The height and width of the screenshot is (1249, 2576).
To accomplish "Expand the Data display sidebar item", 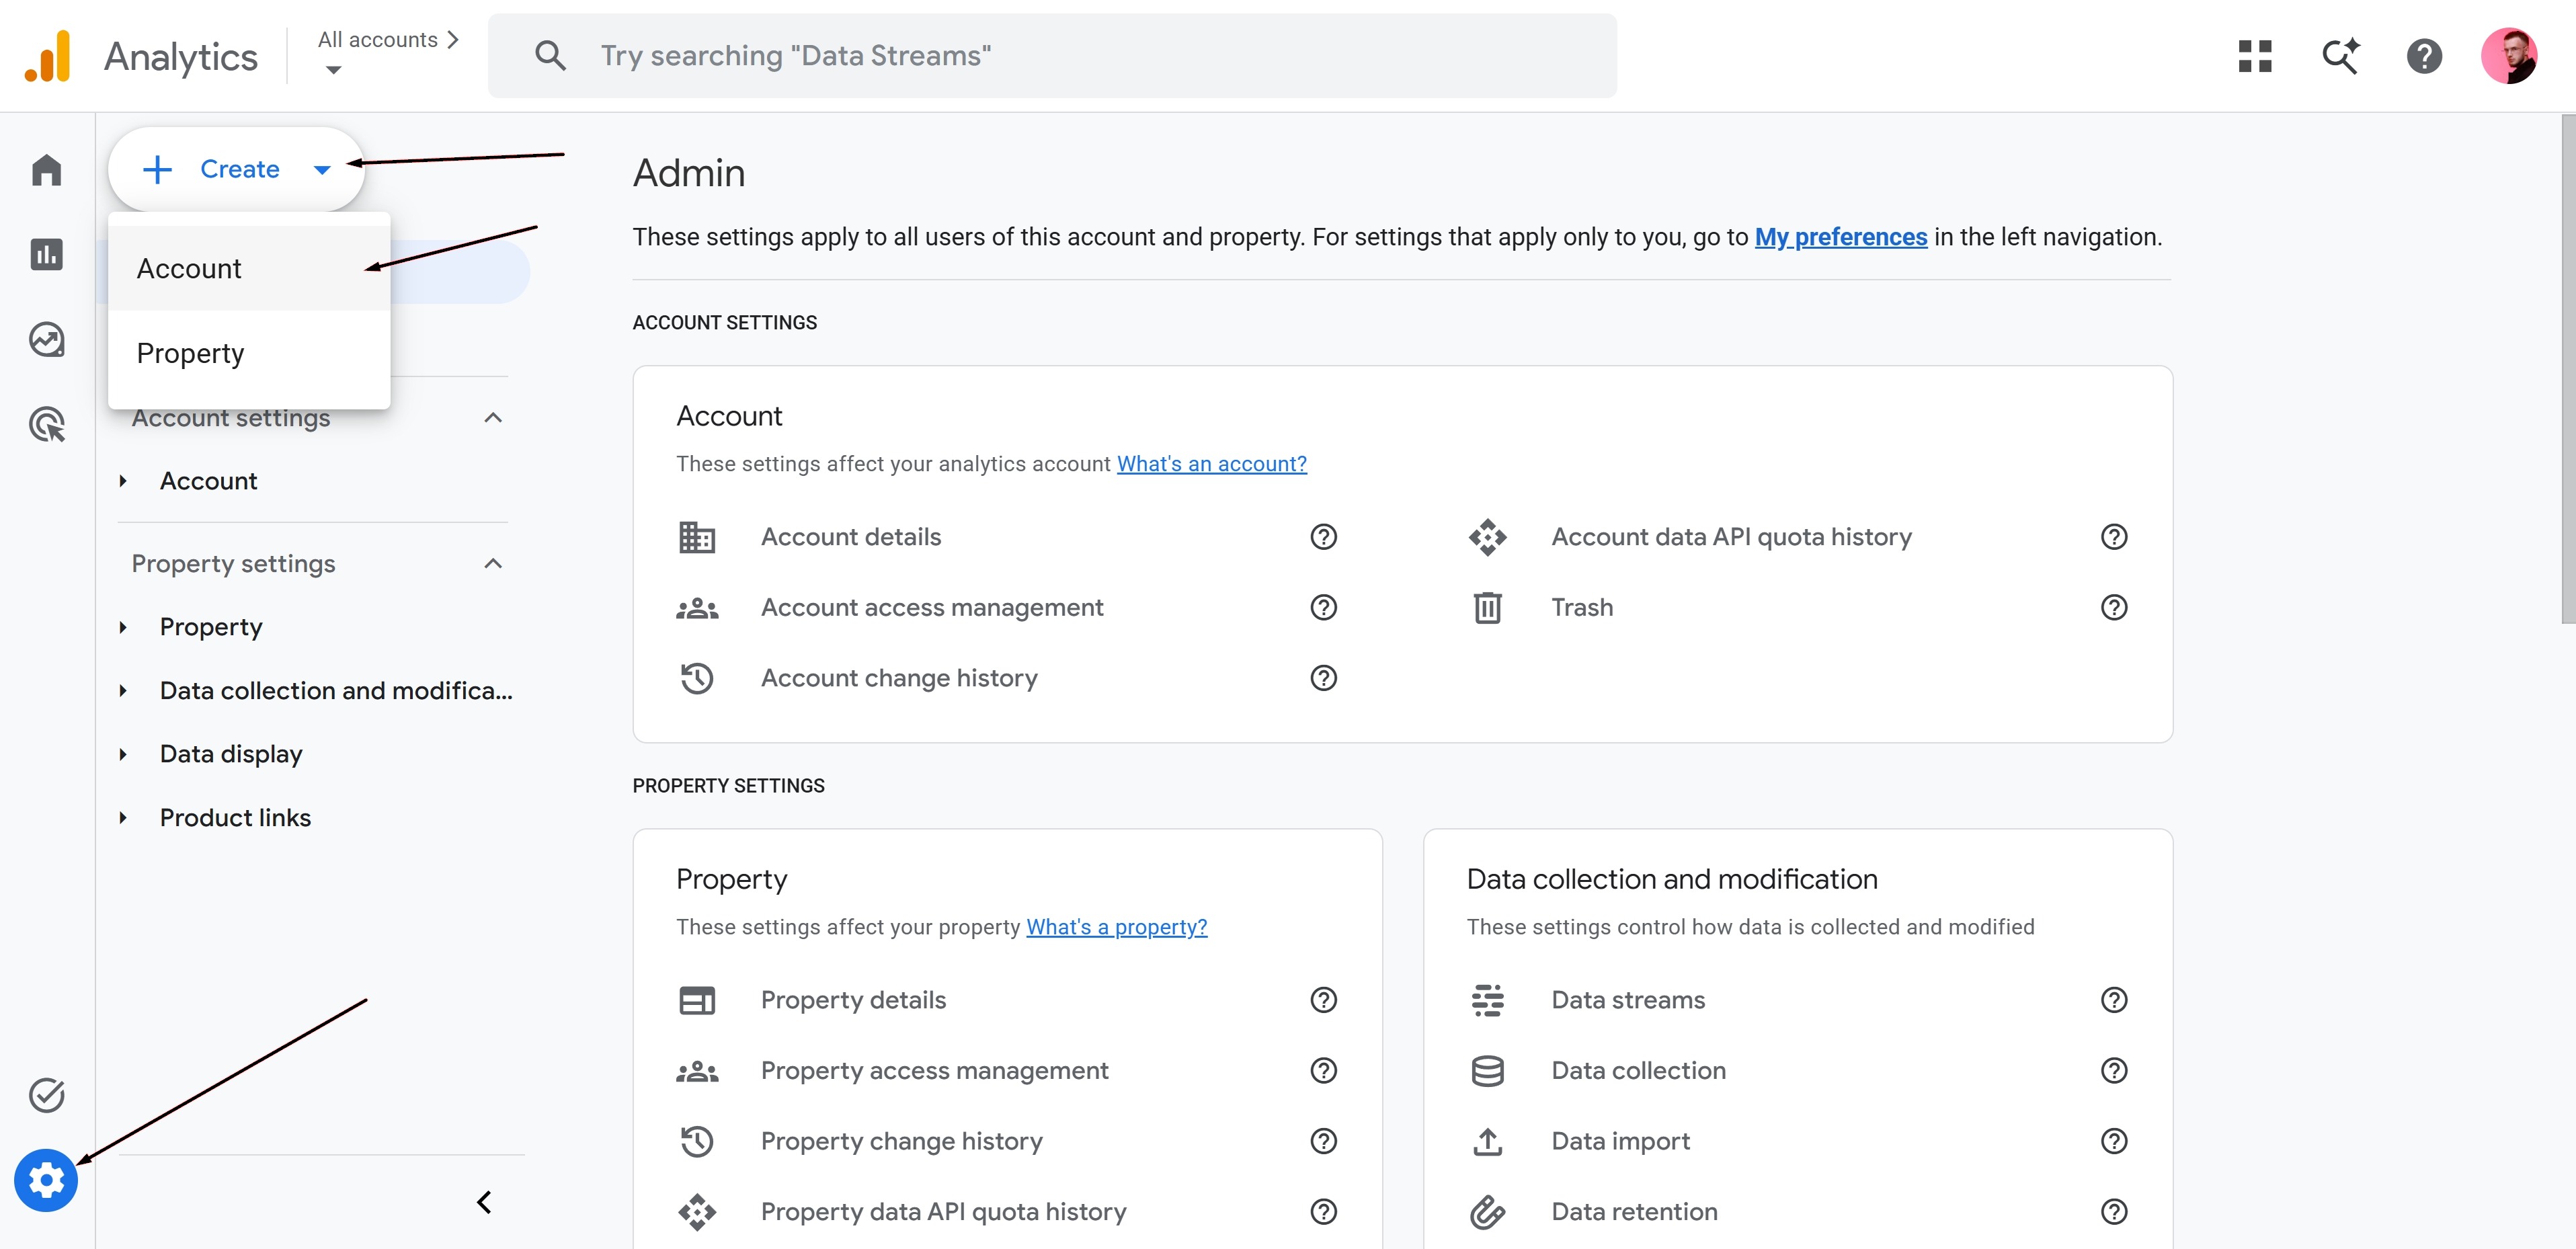I will click(x=123, y=754).
